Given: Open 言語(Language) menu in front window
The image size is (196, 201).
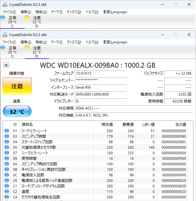Looking at the screenshot, I should point(115,42).
